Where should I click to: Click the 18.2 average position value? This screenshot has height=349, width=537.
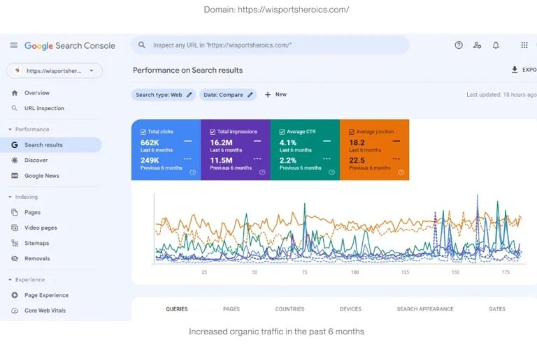(357, 142)
